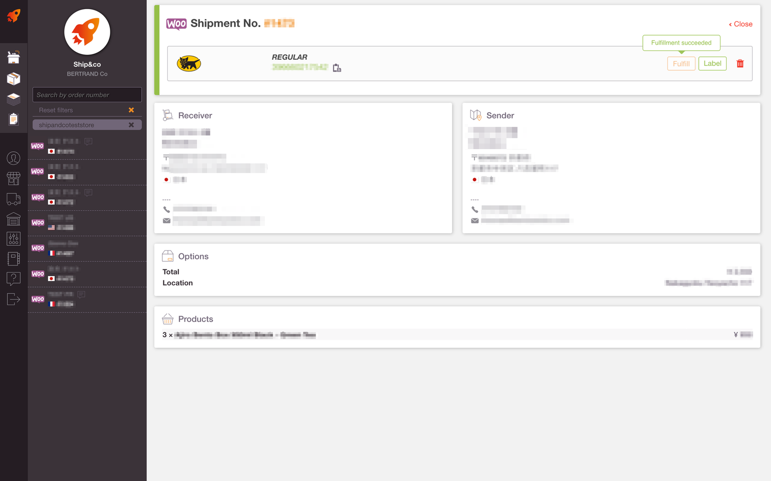Screen dimensions: 771x481
Task: Click the help question mark icon
Action: (x=13, y=278)
